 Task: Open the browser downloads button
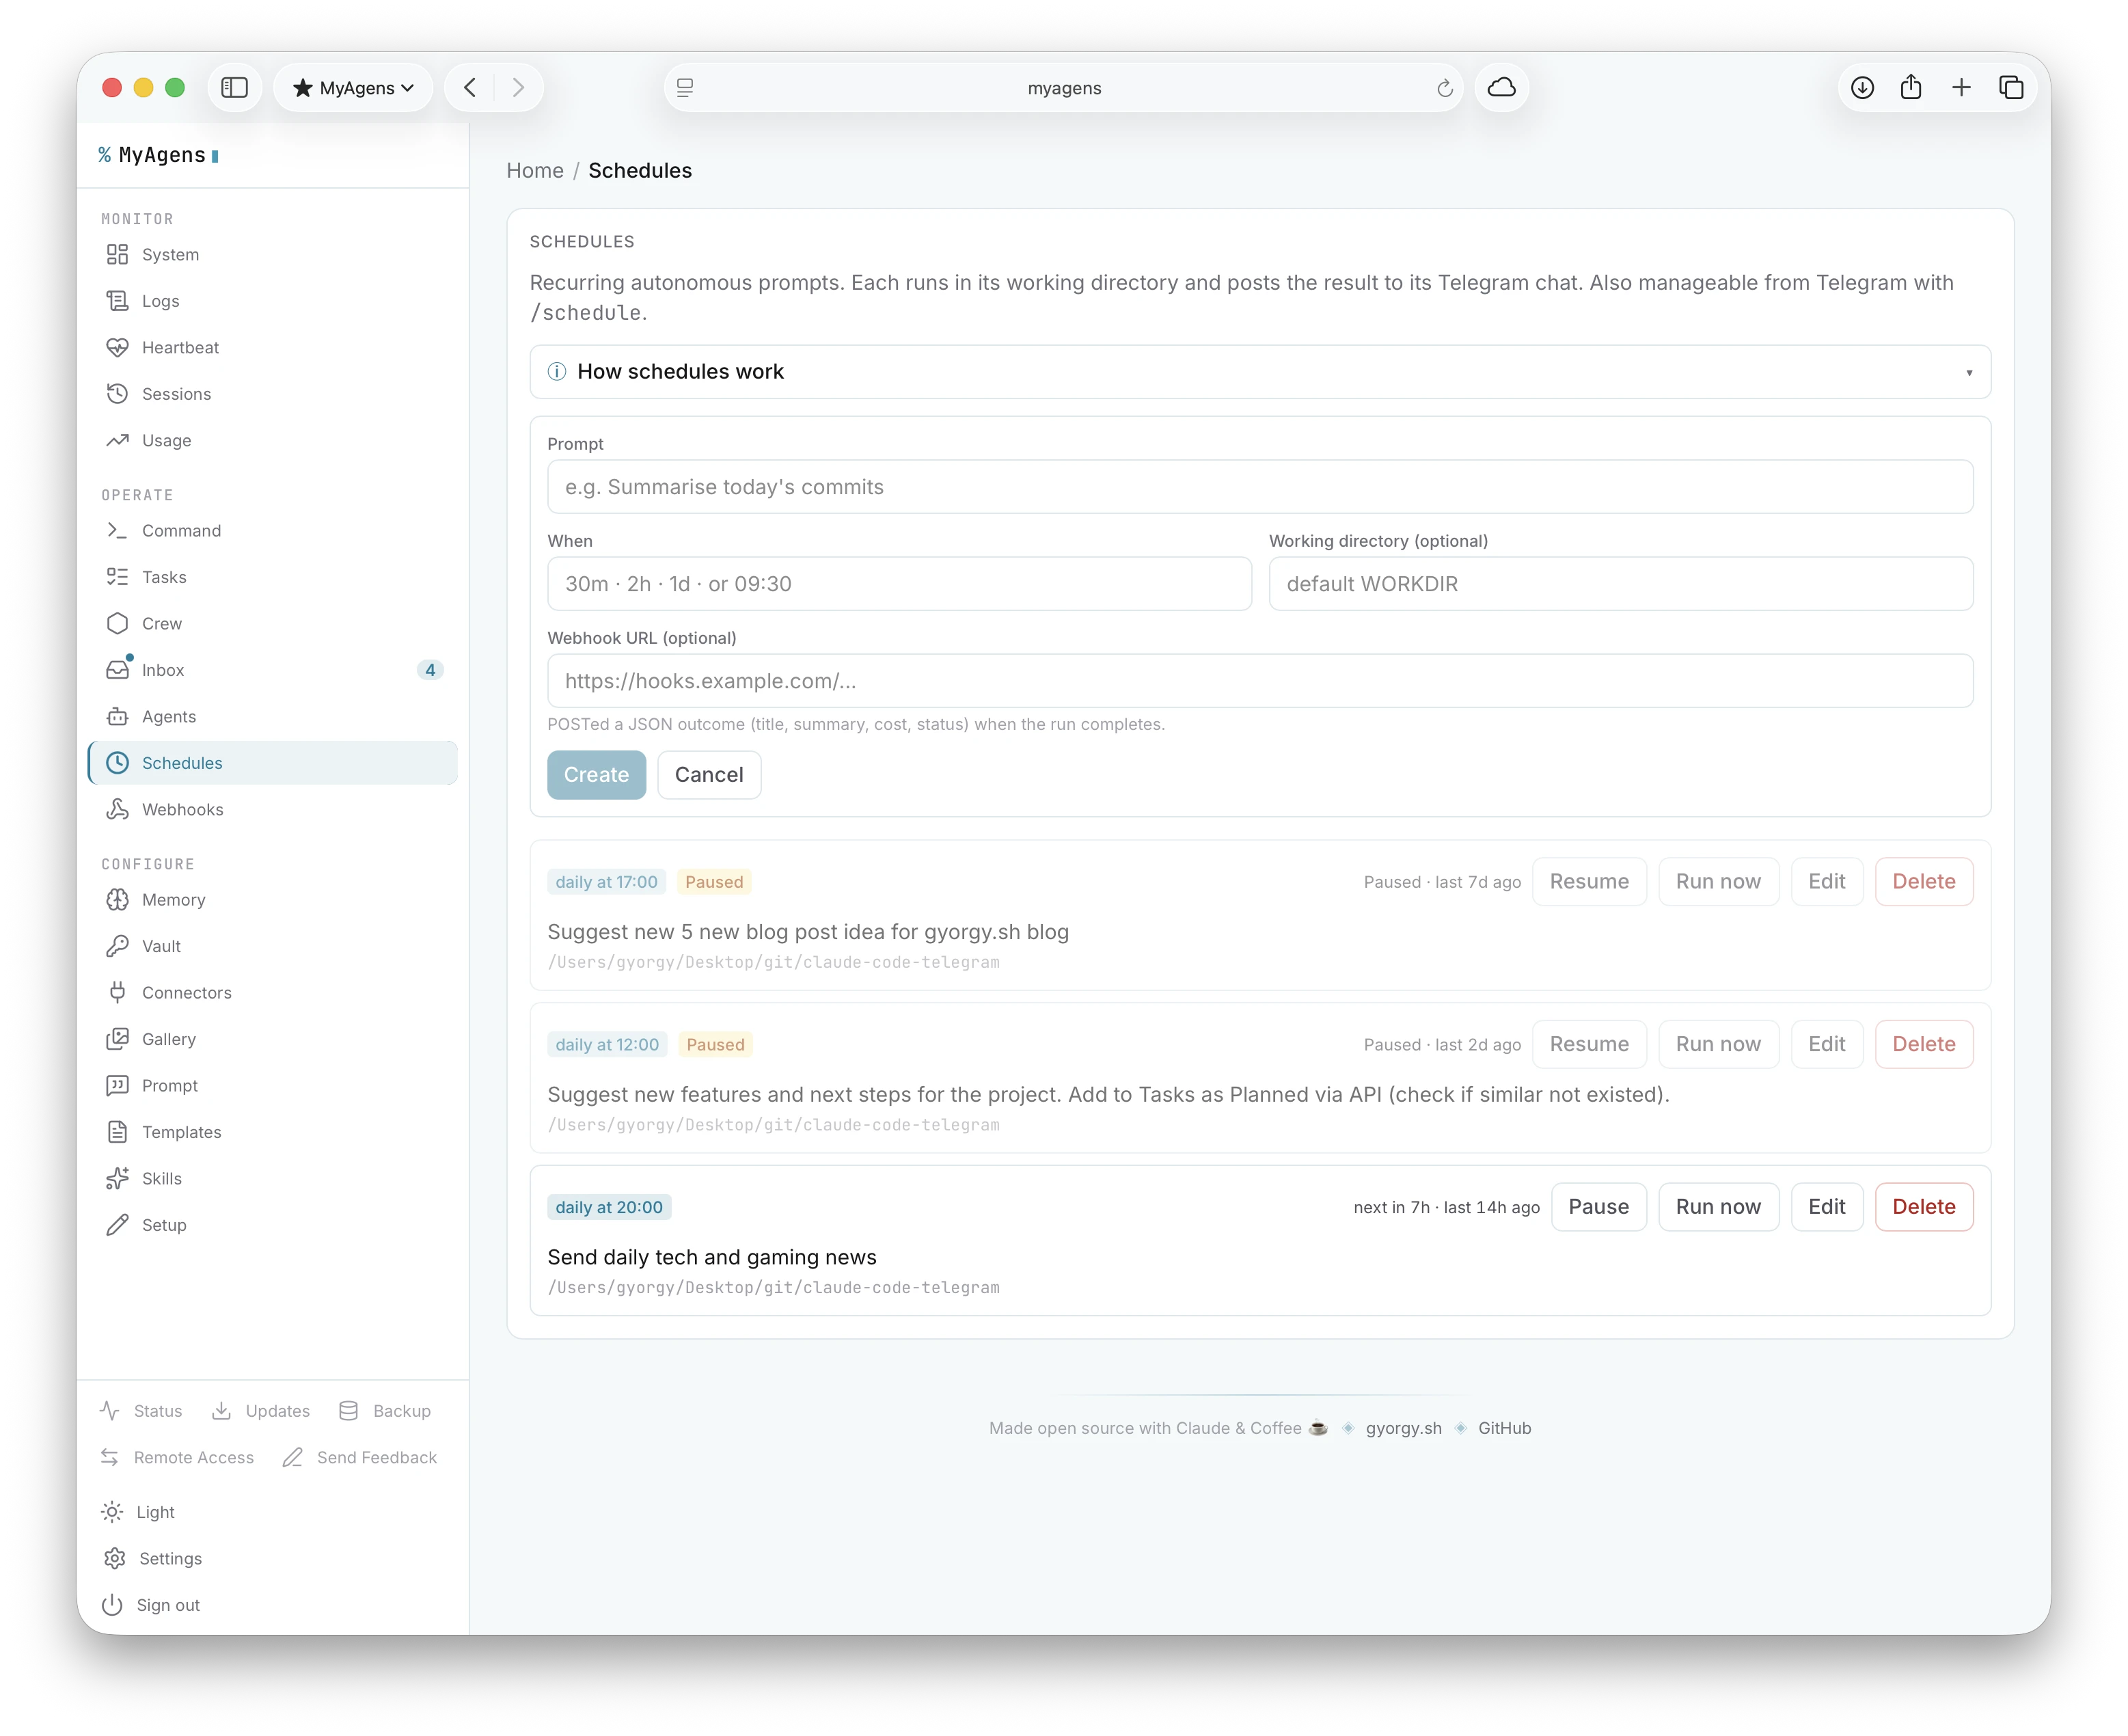(1862, 88)
